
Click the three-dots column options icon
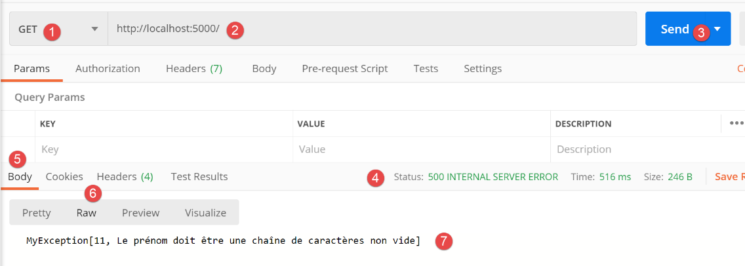736,123
